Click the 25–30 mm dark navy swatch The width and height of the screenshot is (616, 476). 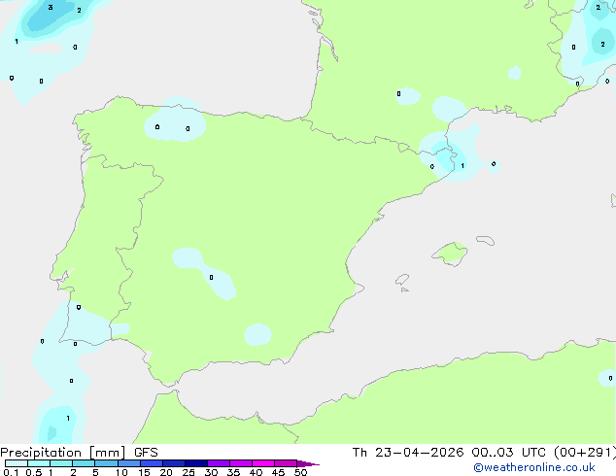(x=196, y=463)
